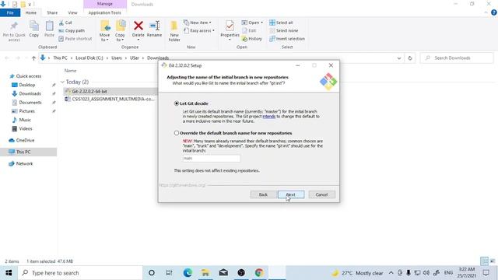Open Properties from ribbon
The width and height of the screenshot is (498, 280).
point(230,30)
